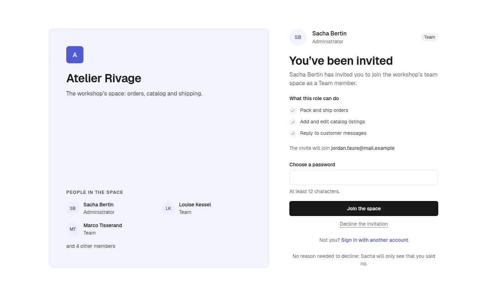Click "and 4 other members" text
The height and width of the screenshot is (304, 487).
91,246
